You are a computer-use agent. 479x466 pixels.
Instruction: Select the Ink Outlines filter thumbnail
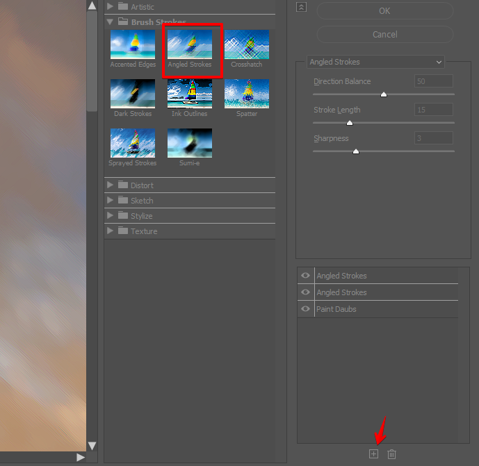tap(190, 94)
